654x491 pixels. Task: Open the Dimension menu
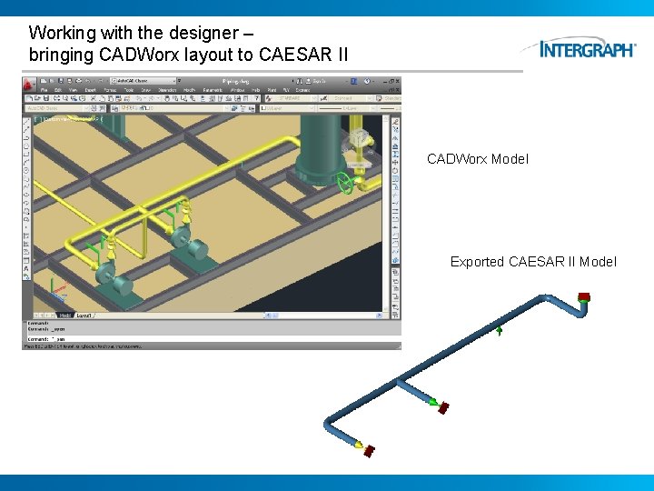167,90
